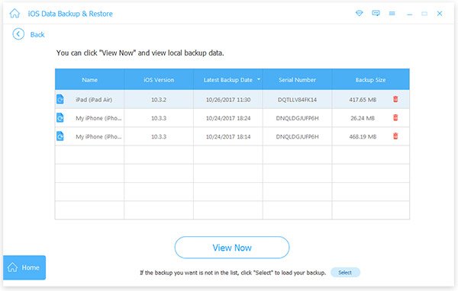Close the iOS Data Backup window
This screenshot has width=458, height=291.
[x=440, y=14]
